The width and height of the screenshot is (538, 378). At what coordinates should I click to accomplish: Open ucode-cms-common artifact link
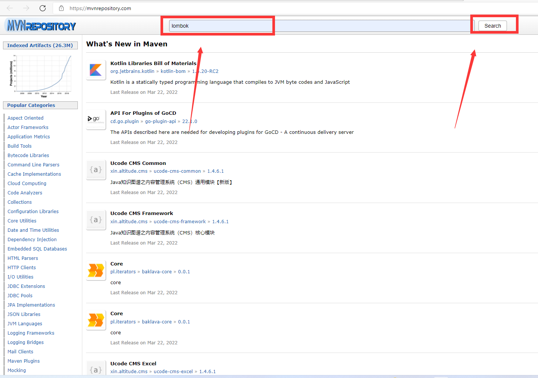coord(177,171)
